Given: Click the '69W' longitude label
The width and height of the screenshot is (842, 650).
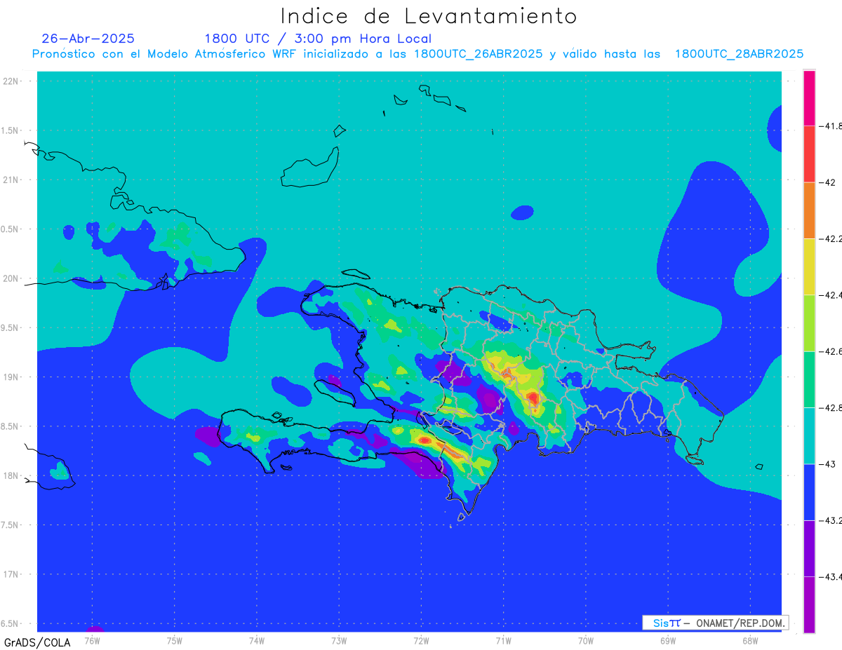Looking at the screenshot, I should (x=667, y=640).
